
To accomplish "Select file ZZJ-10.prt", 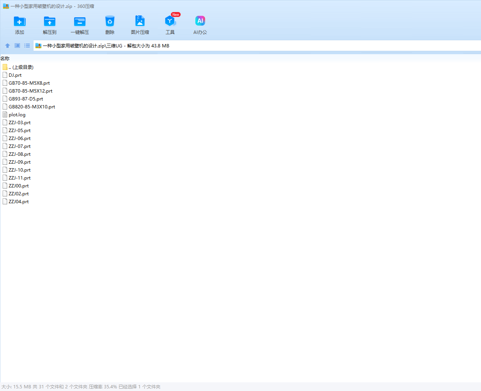I will (17, 170).
